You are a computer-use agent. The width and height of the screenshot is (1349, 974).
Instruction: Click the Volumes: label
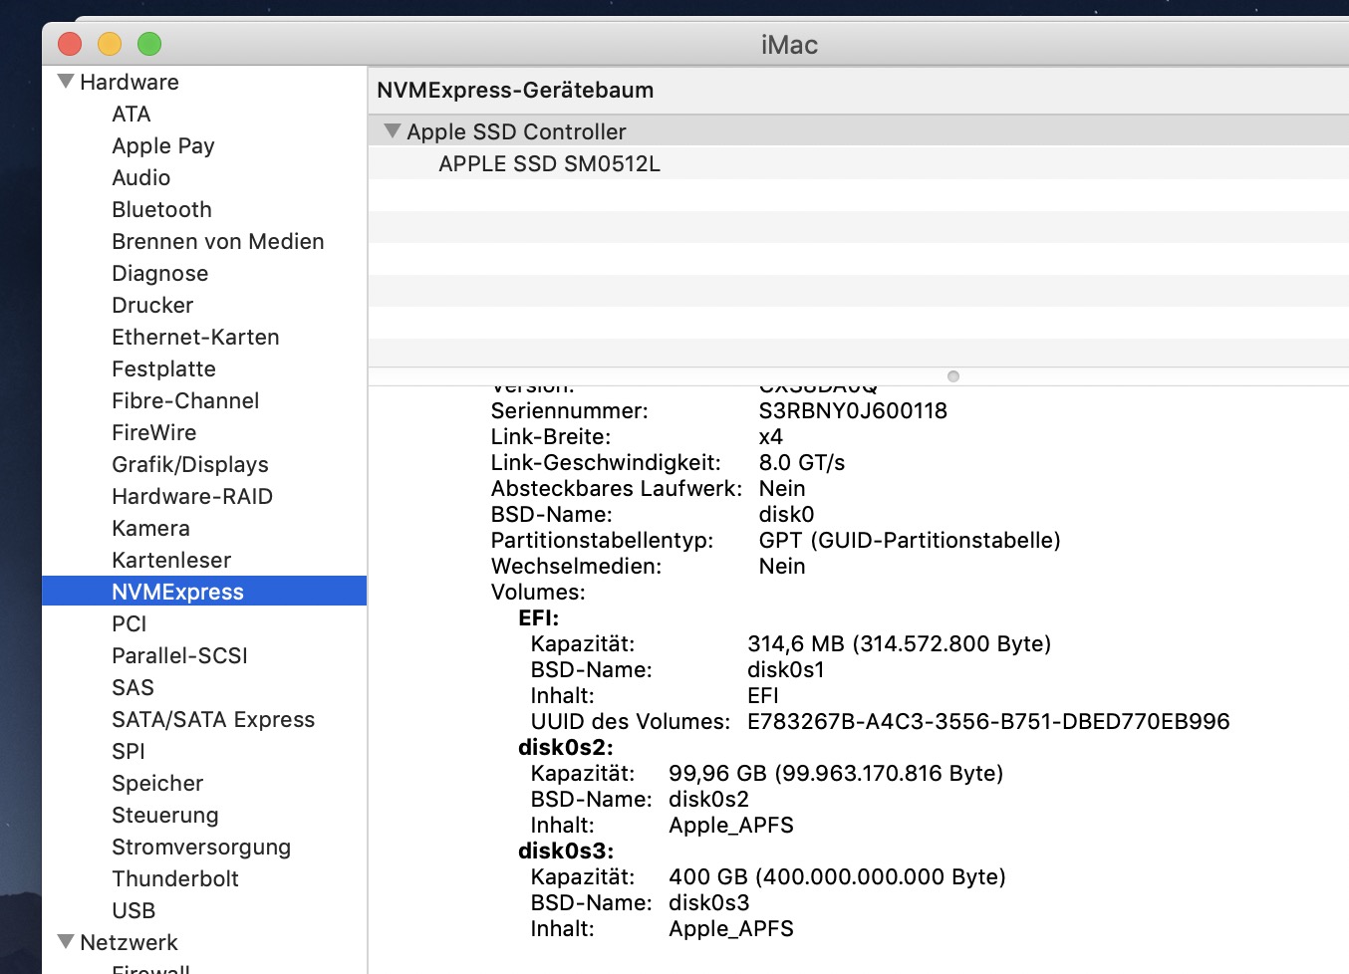[538, 592]
